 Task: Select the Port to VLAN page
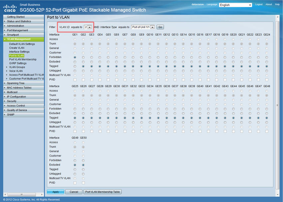[x=16, y=55]
